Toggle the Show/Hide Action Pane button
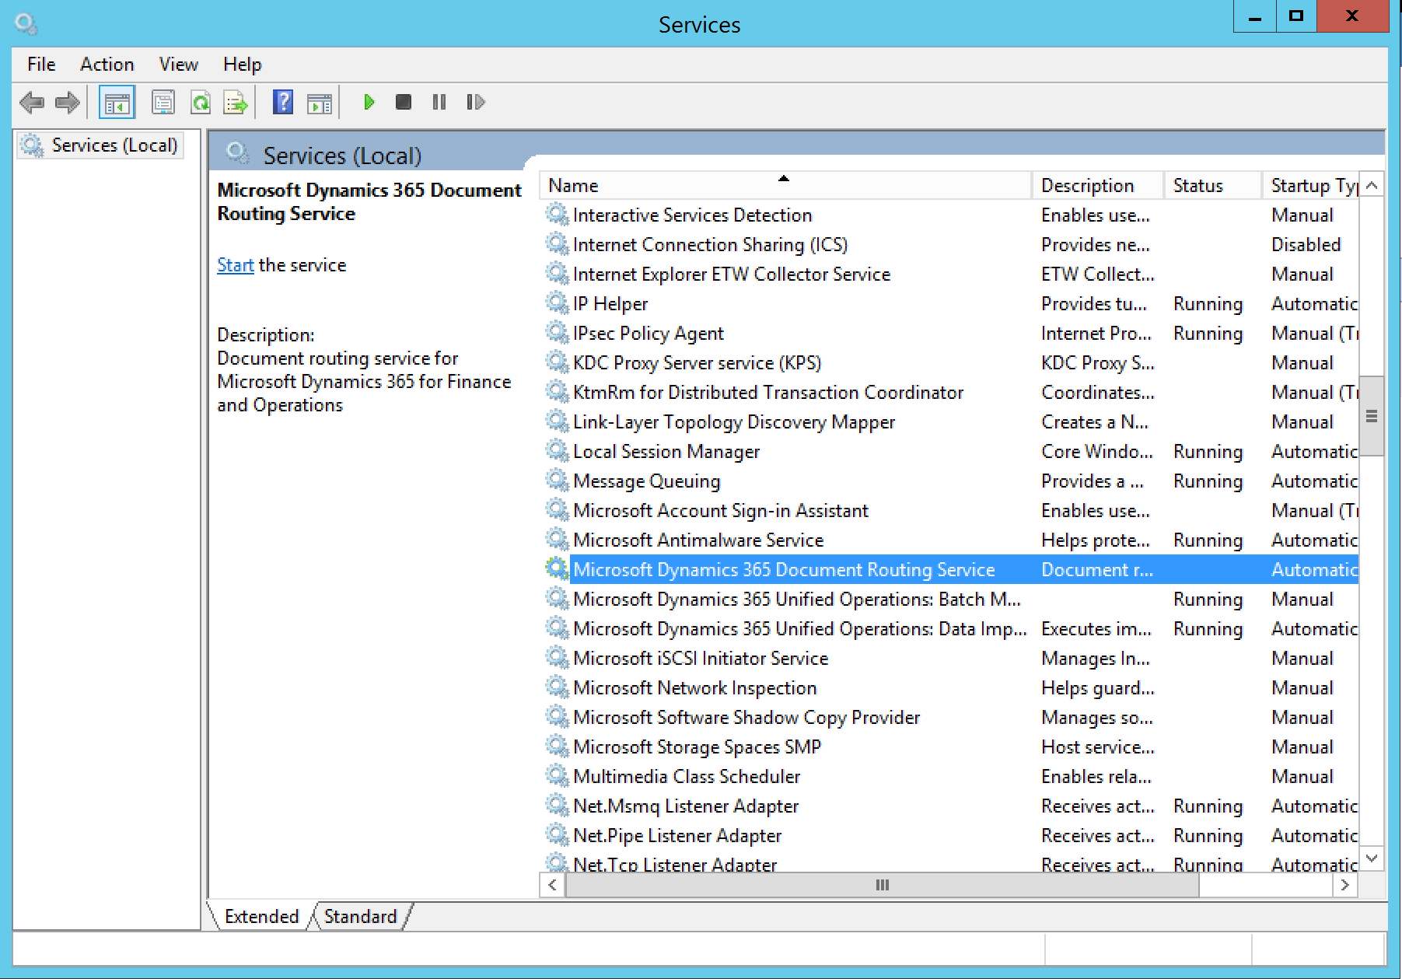Image resolution: width=1402 pixels, height=979 pixels. (x=319, y=102)
